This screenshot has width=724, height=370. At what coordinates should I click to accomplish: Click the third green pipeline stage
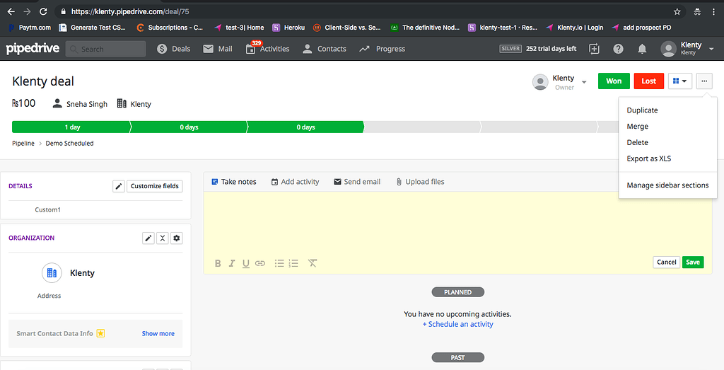point(305,127)
